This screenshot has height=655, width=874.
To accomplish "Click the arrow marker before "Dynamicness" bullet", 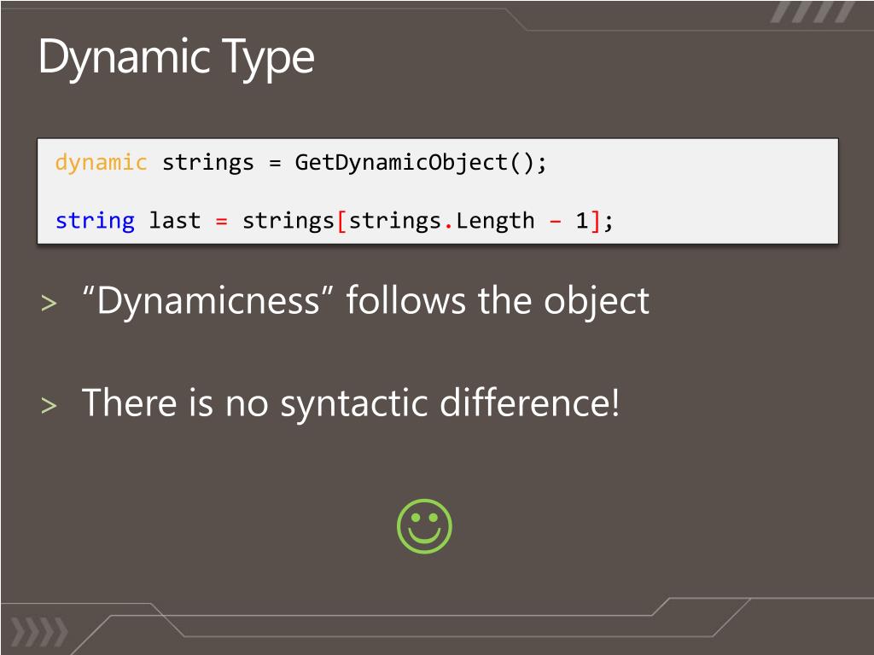I will pyautogui.click(x=49, y=304).
